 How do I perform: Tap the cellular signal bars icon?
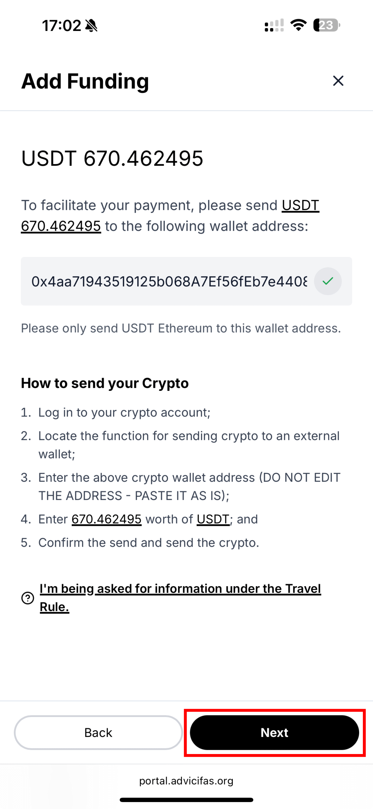click(x=274, y=26)
